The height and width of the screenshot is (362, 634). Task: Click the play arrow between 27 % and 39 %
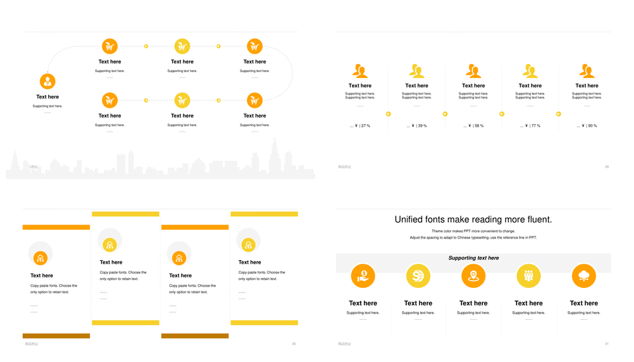[x=388, y=114]
